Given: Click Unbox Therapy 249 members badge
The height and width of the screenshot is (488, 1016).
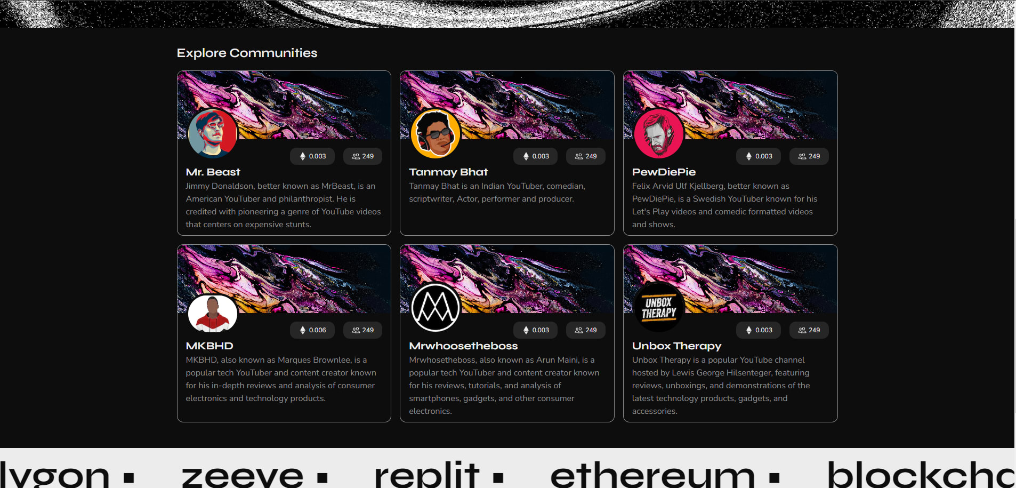Looking at the screenshot, I should [809, 330].
